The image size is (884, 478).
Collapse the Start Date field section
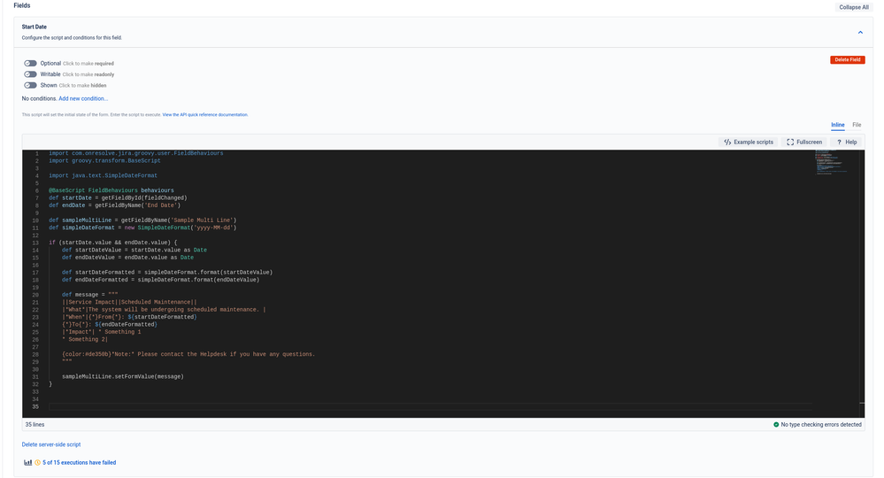860,32
